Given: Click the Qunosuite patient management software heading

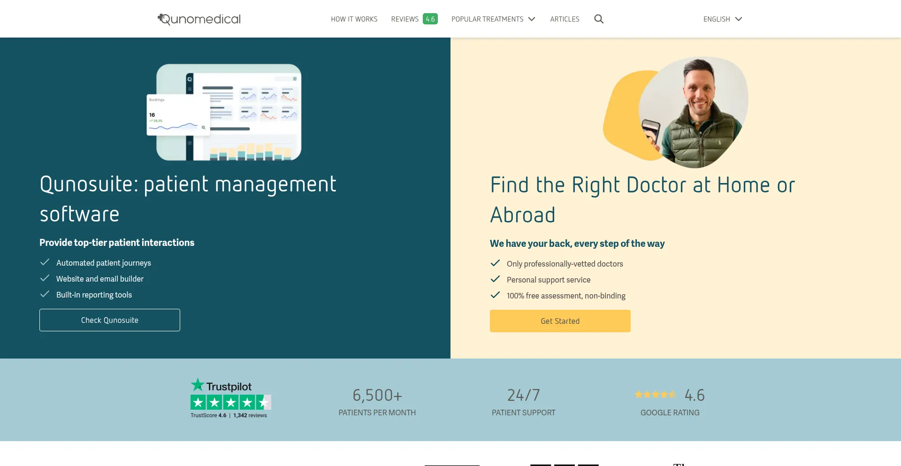Looking at the screenshot, I should tap(188, 199).
